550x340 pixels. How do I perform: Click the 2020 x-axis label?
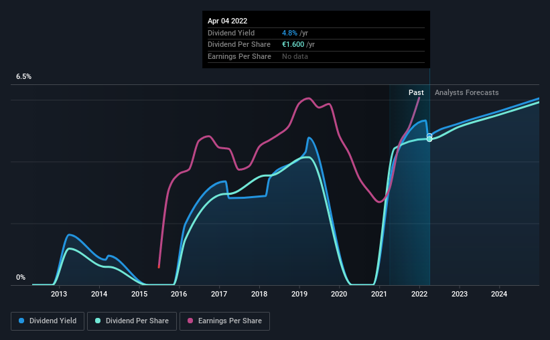pos(339,294)
